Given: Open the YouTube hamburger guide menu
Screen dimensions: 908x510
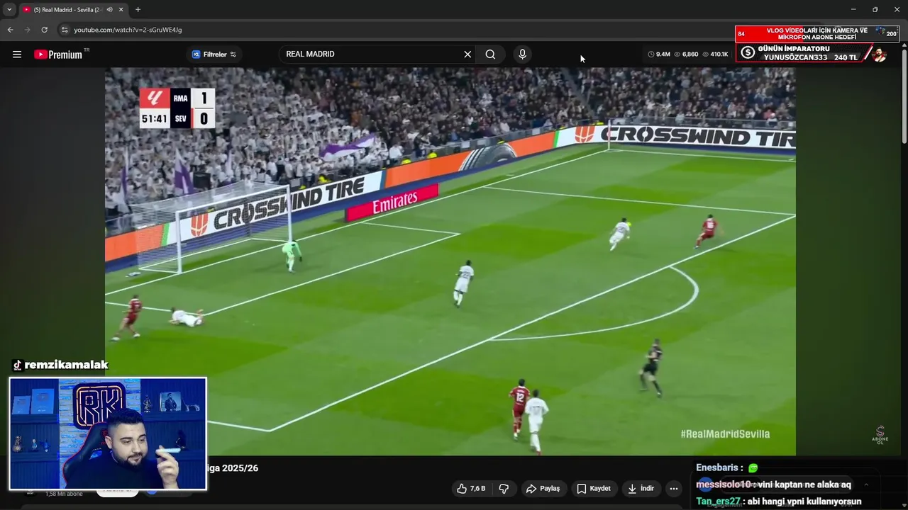Looking at the screenshot, I should (17, 55).
